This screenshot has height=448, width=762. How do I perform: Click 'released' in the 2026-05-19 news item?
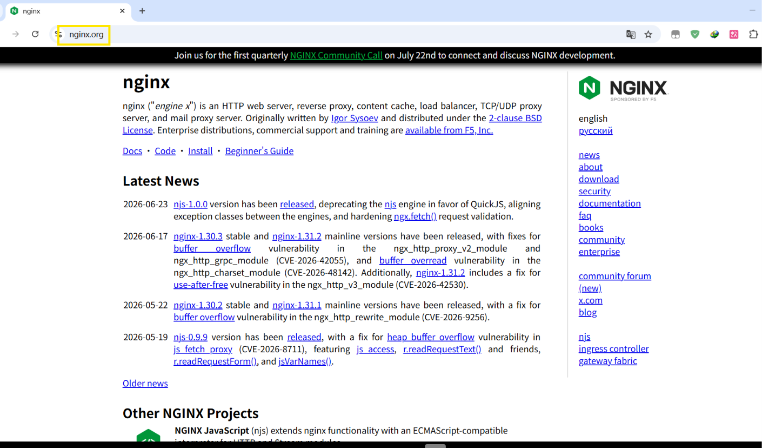[304, 337]
